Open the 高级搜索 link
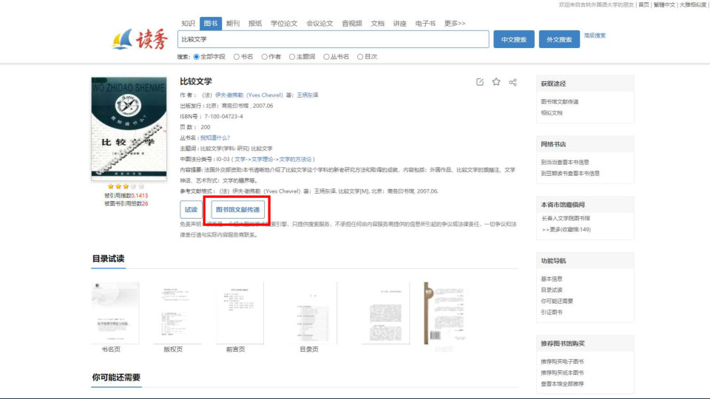This screenshot has height=399, width=710. point(595,35)
